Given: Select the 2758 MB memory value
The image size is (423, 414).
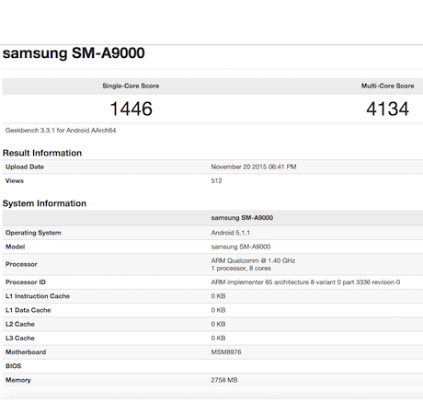Looking at the screenshot, I should 224,380.
